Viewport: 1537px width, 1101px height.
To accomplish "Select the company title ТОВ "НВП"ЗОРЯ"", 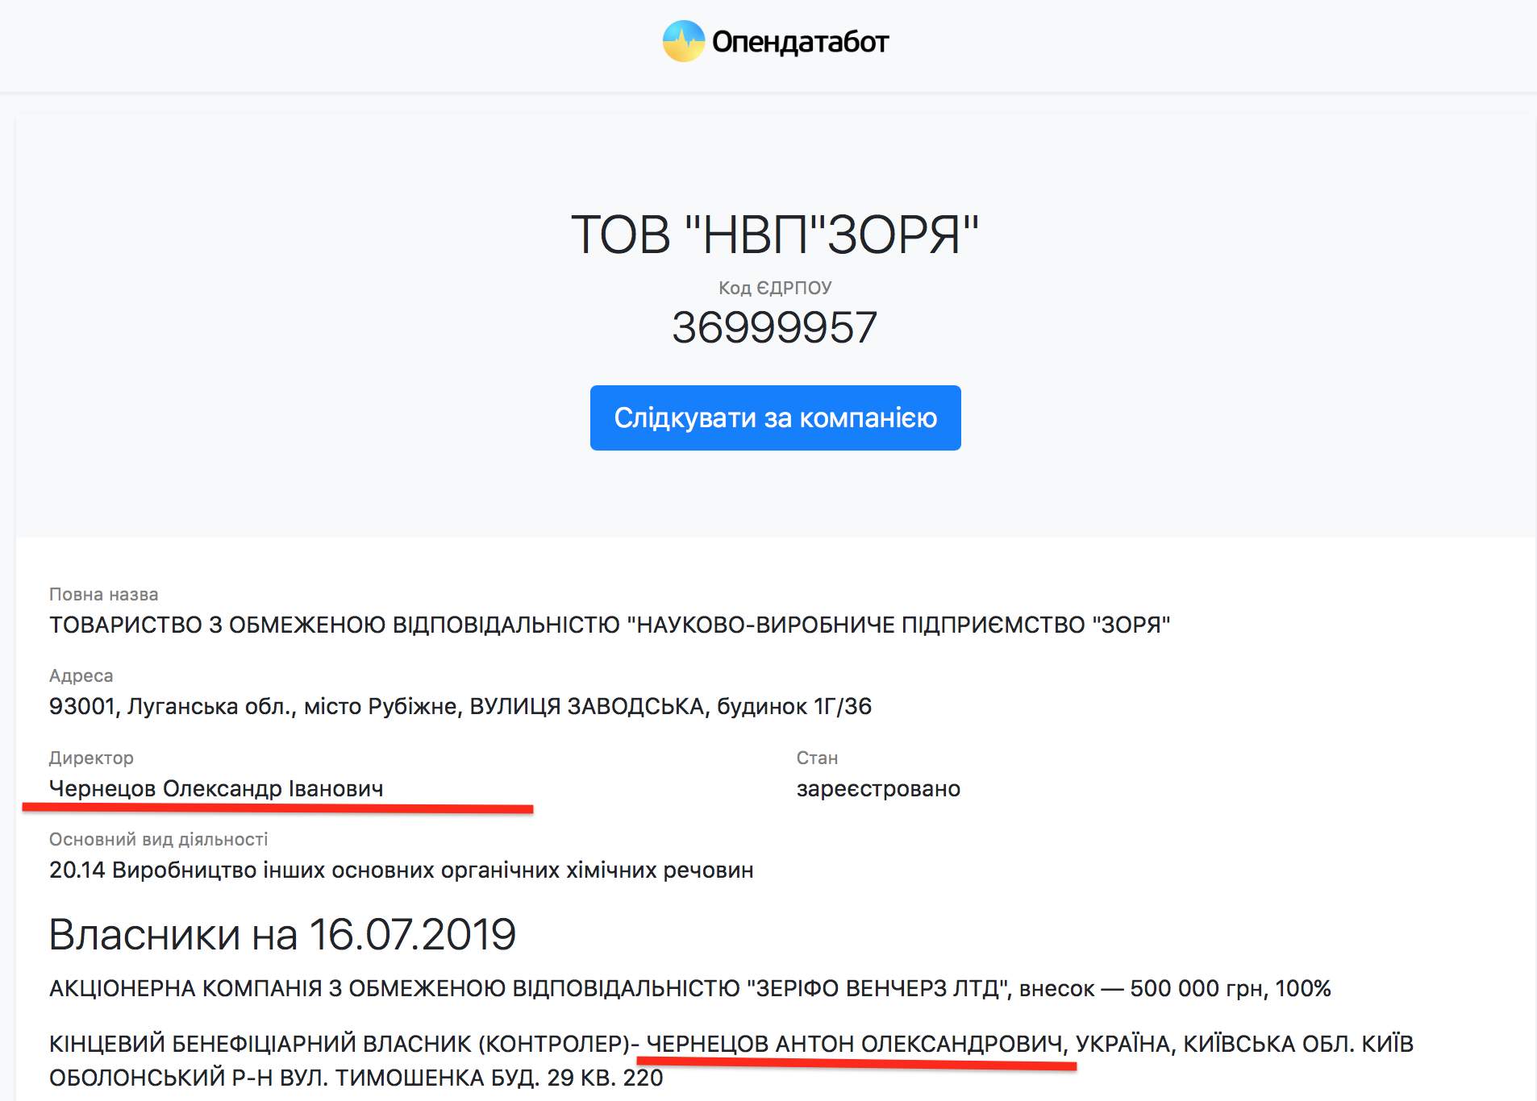I will coord(774,235).
